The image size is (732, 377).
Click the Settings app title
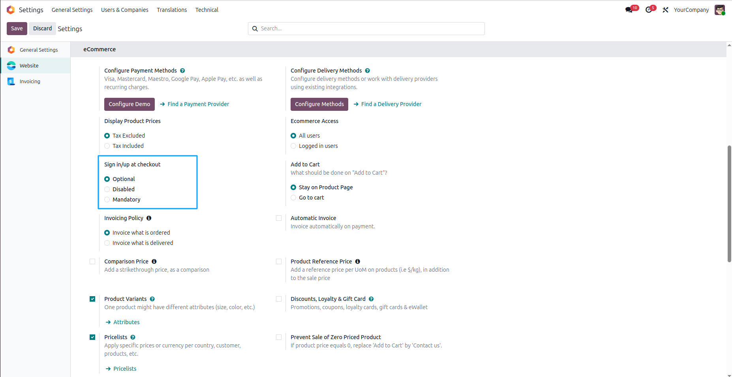31,10
